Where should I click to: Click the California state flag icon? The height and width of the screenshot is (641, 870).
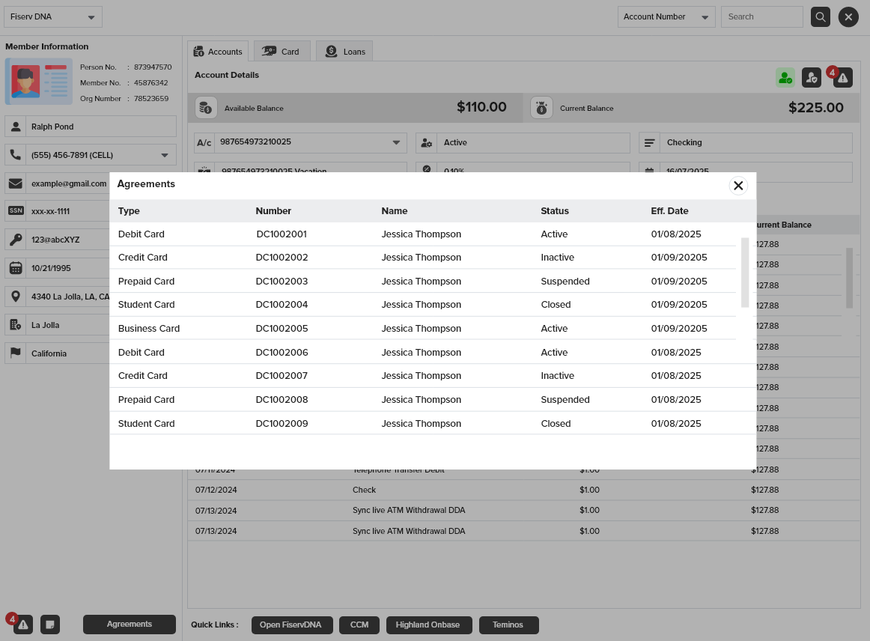click(x=16, y=353)
